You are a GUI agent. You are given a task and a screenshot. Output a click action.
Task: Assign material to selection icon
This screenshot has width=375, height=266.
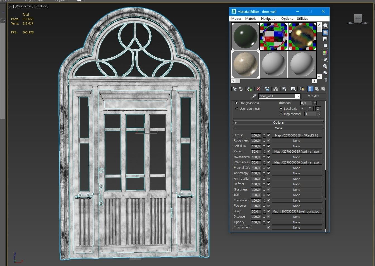tap(250, 89)
